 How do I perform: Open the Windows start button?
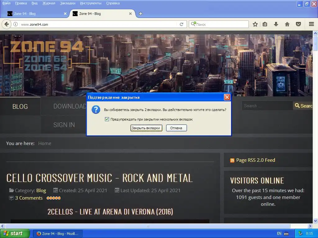point(15,234)
